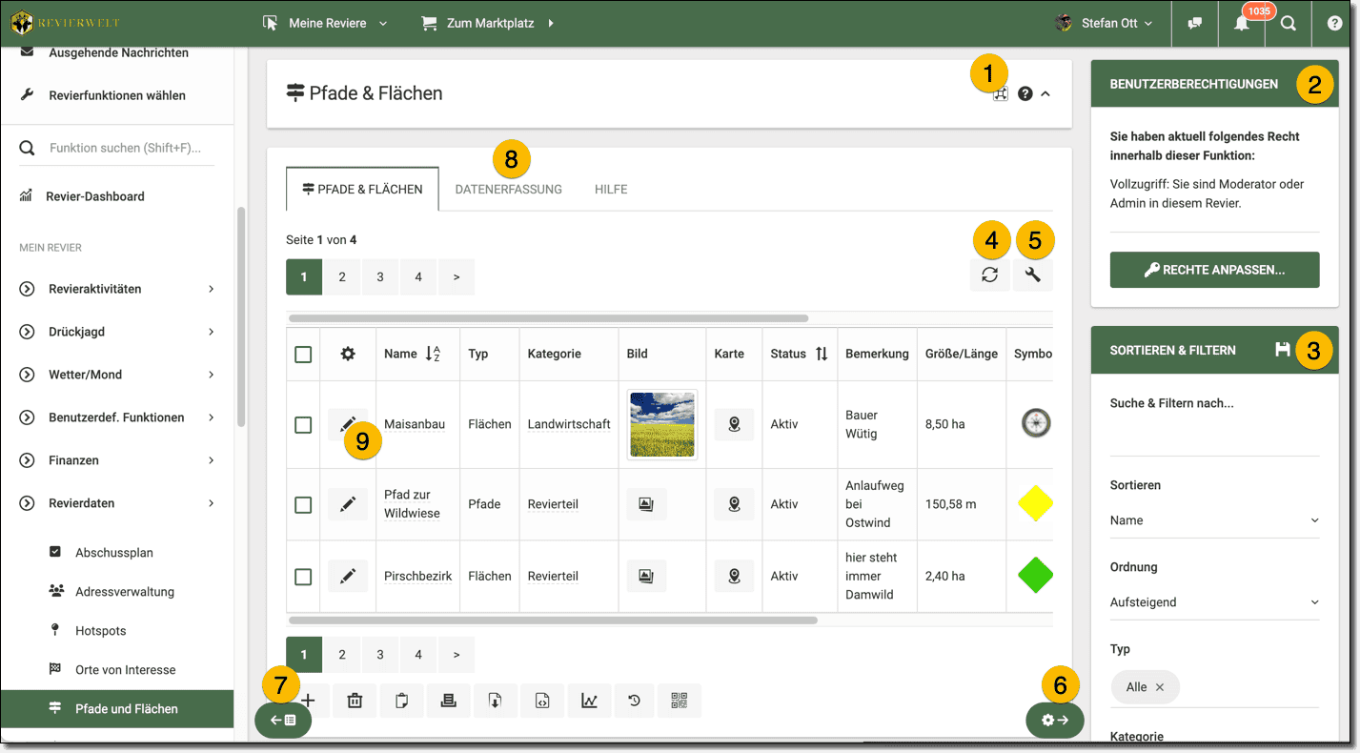Open the Sortieren dropdown showing Name
This screenshot has height=753, width=1360.
[1214, 520]
